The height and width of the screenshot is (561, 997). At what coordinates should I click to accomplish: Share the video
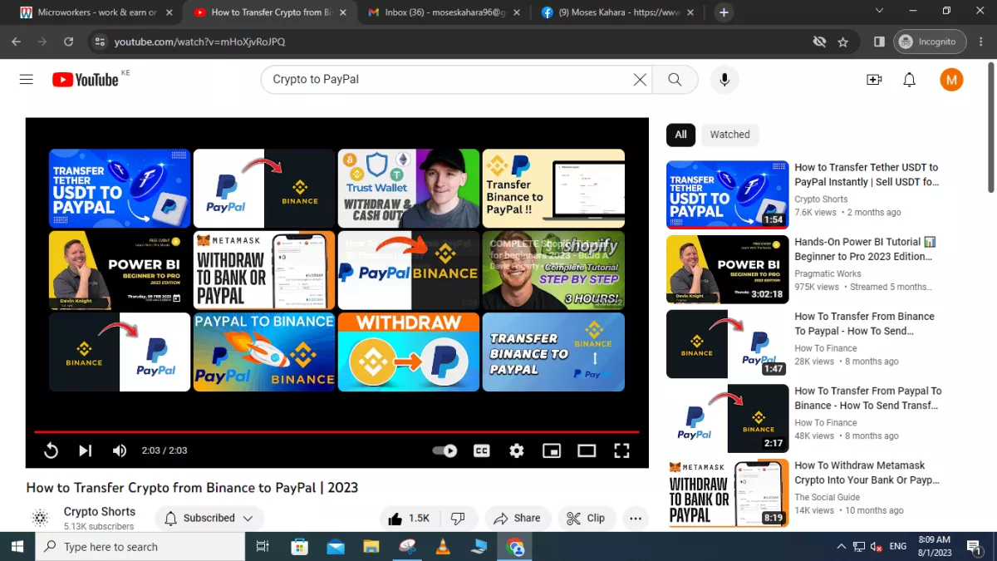tap(518, 518)
